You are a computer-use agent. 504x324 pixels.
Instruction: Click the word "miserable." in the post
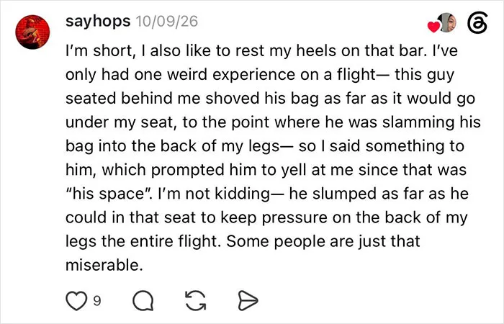tap(104, 265)
